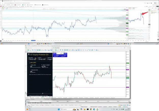Click Price column sort arrow in terminal
This screenshot has height=111, width=159.
pyautogui.click(x=88, y=101)
